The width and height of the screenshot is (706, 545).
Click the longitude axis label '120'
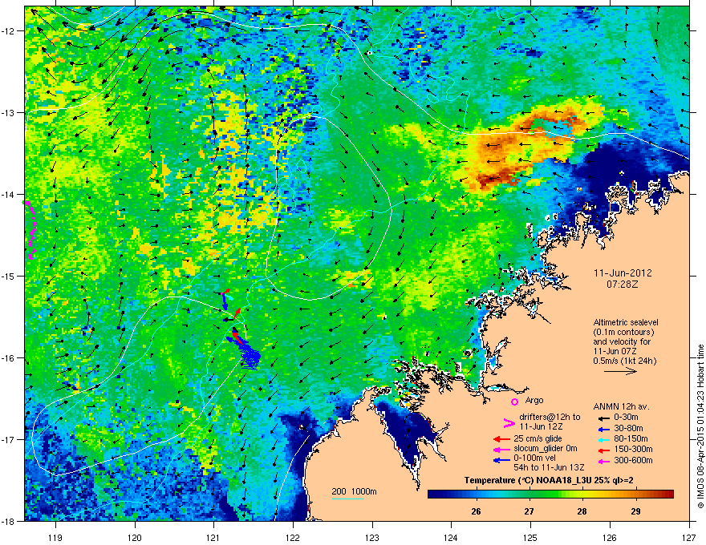tap(135, 537)
